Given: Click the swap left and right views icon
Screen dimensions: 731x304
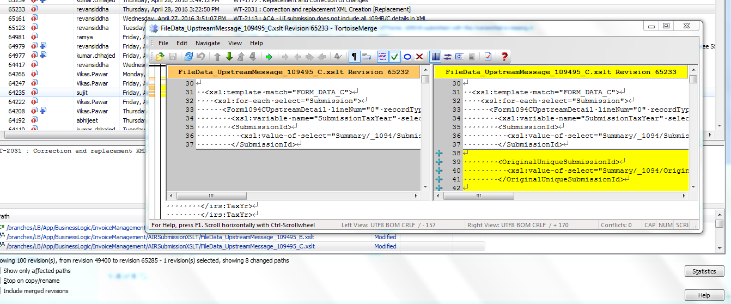Looking at the screenshot, I should tap(448, 57).
